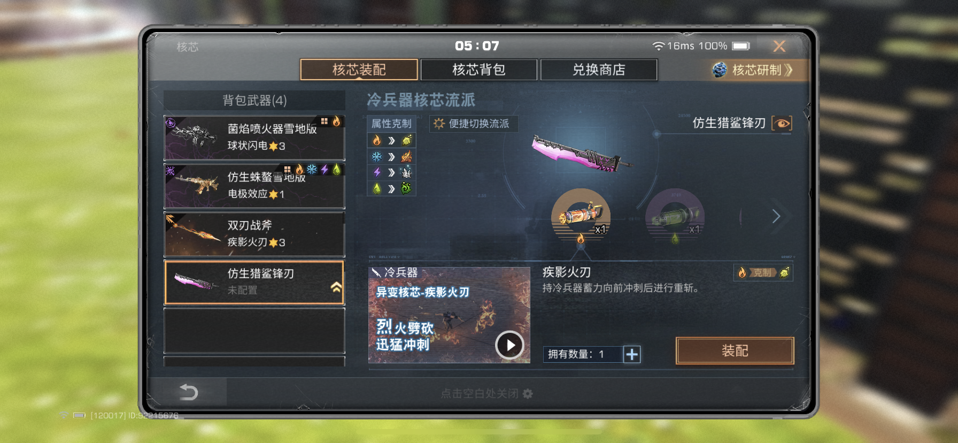The image size is (958, 443).
Task: Open settings gear beside 点击空白处关闭
Action: [528, 394]
